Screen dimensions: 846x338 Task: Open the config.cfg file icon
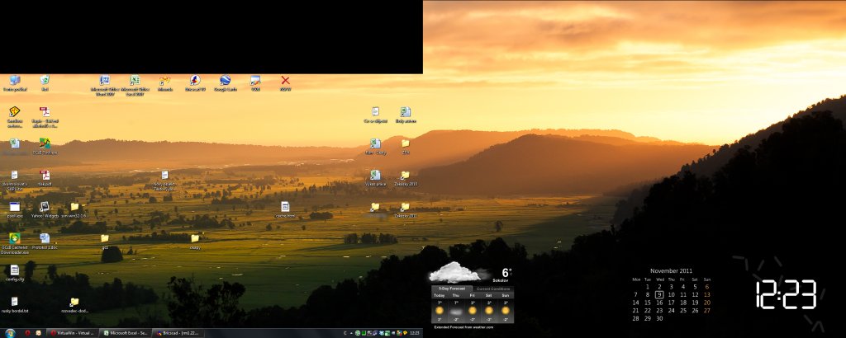[x=15, y=272]
